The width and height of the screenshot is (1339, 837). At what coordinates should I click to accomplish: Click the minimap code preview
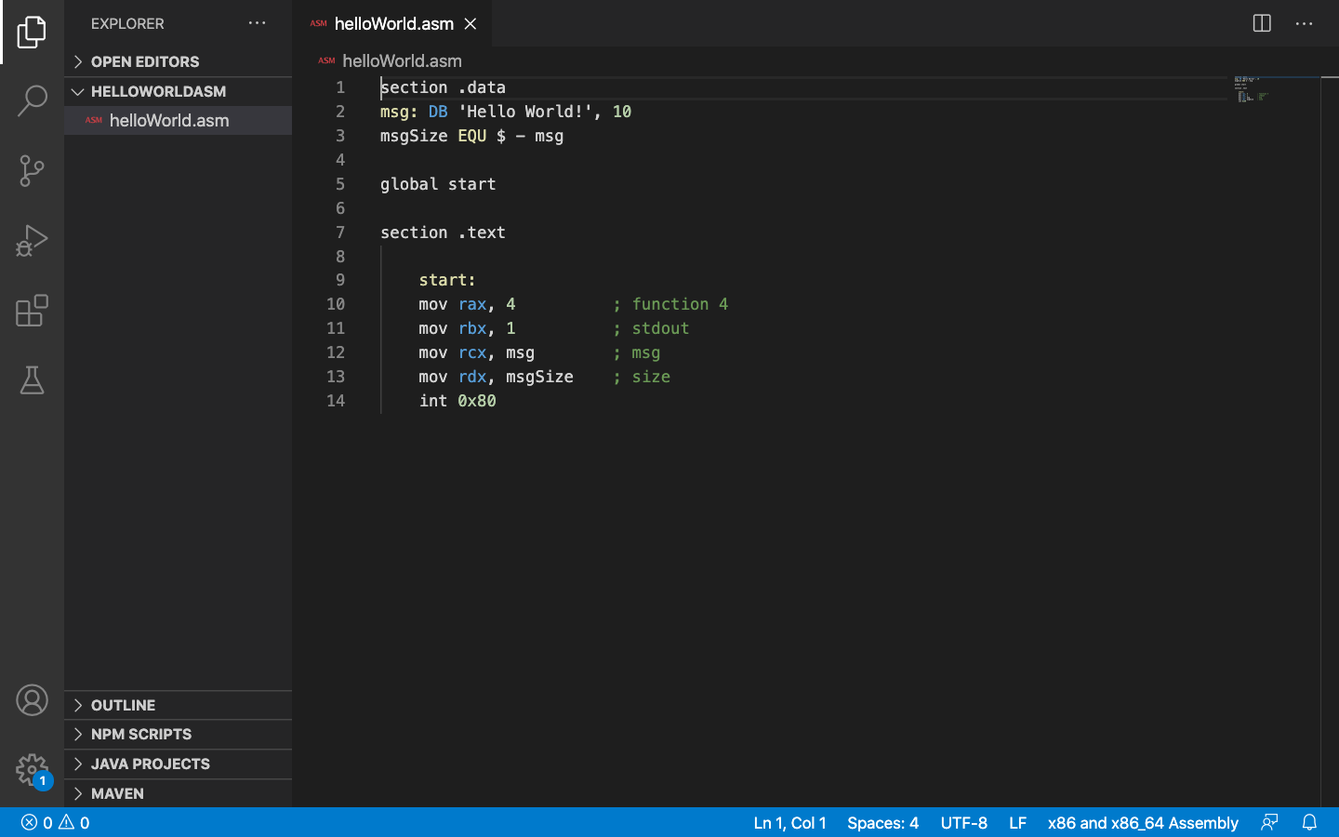[x=1252, y=89]
